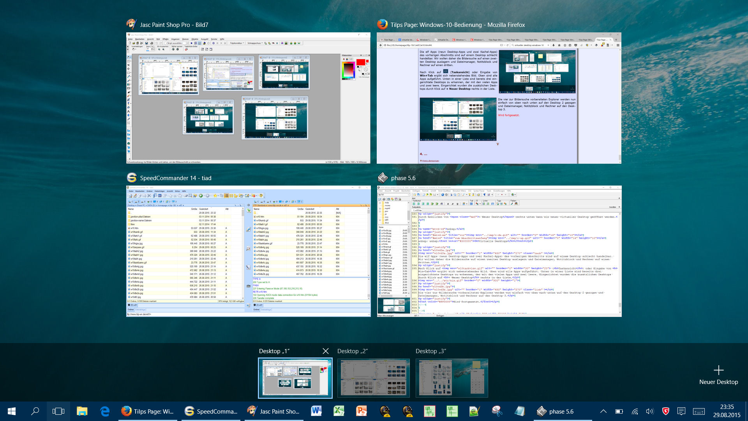Viewport: 748px width, 421px height.
Task: Select the SpeedCommander 14 window preview
Action: pos(248,251)
